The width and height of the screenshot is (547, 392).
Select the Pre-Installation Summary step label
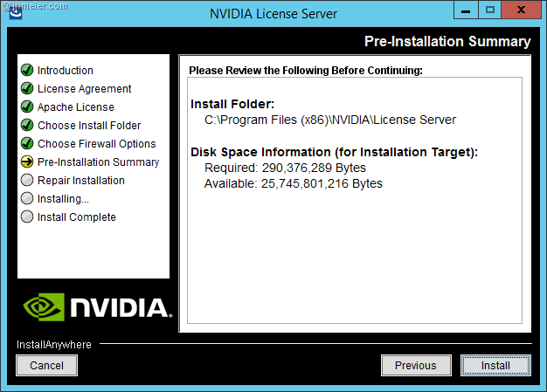click(98, 162)
